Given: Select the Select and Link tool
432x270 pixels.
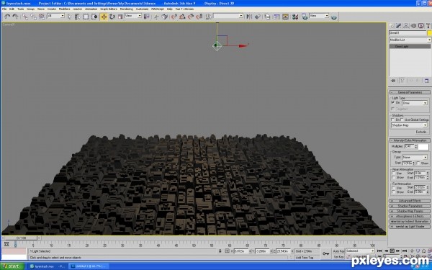Looking at the screenshot, I should pos(25,17).
